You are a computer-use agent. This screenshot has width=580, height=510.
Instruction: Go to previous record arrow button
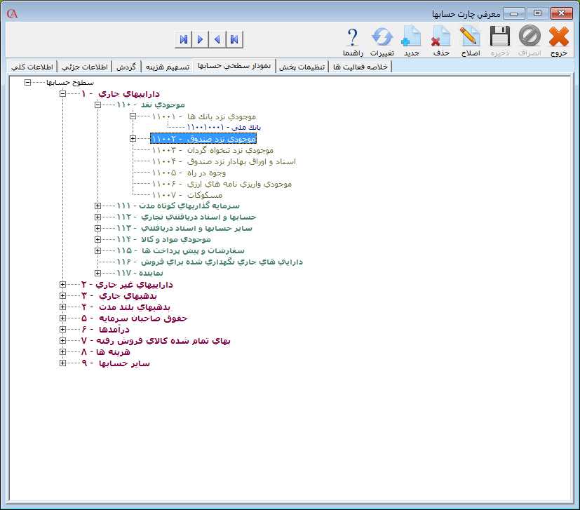tap(217, 39)
